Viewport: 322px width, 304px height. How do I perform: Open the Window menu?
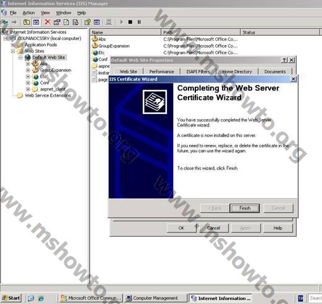64,13
